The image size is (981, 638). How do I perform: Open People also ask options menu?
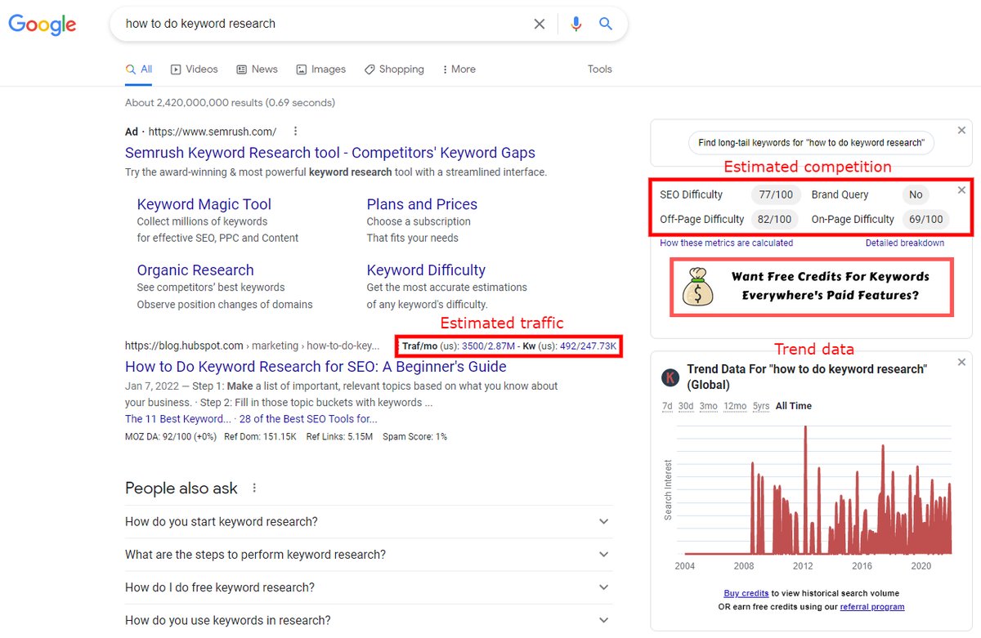(254, 489)
